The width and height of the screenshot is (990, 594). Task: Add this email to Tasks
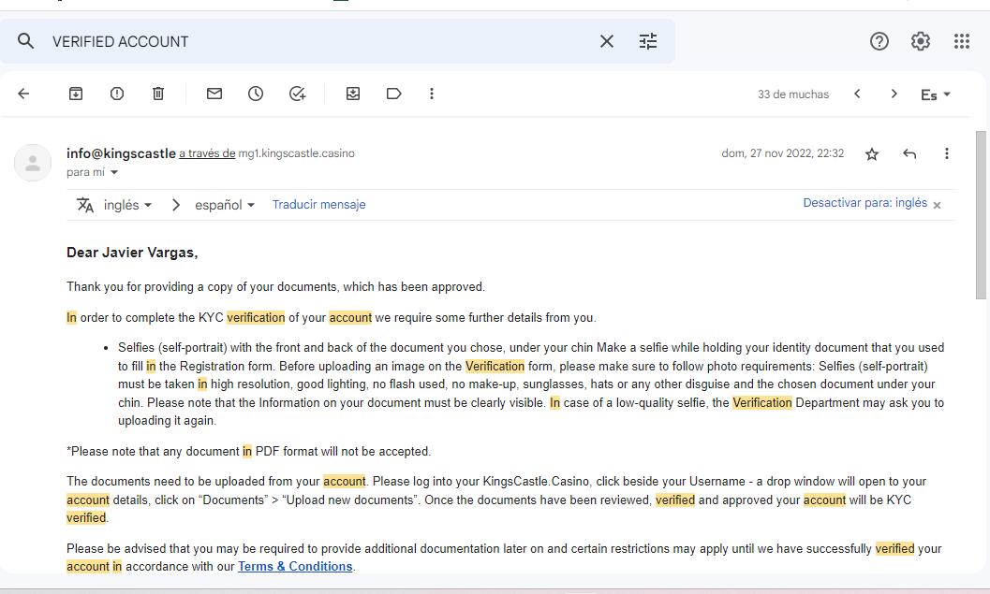(298, 94)
